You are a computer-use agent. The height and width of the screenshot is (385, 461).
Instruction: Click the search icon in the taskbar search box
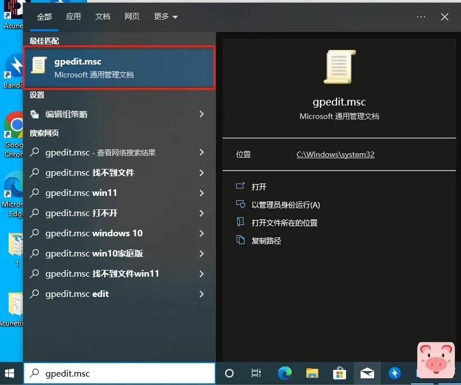point(34,373)
